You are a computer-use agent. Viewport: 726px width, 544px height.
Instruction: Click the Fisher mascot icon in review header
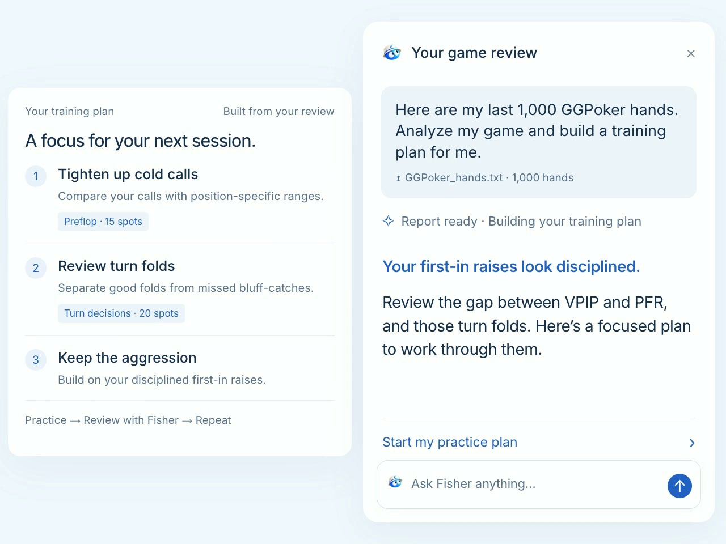392,53
